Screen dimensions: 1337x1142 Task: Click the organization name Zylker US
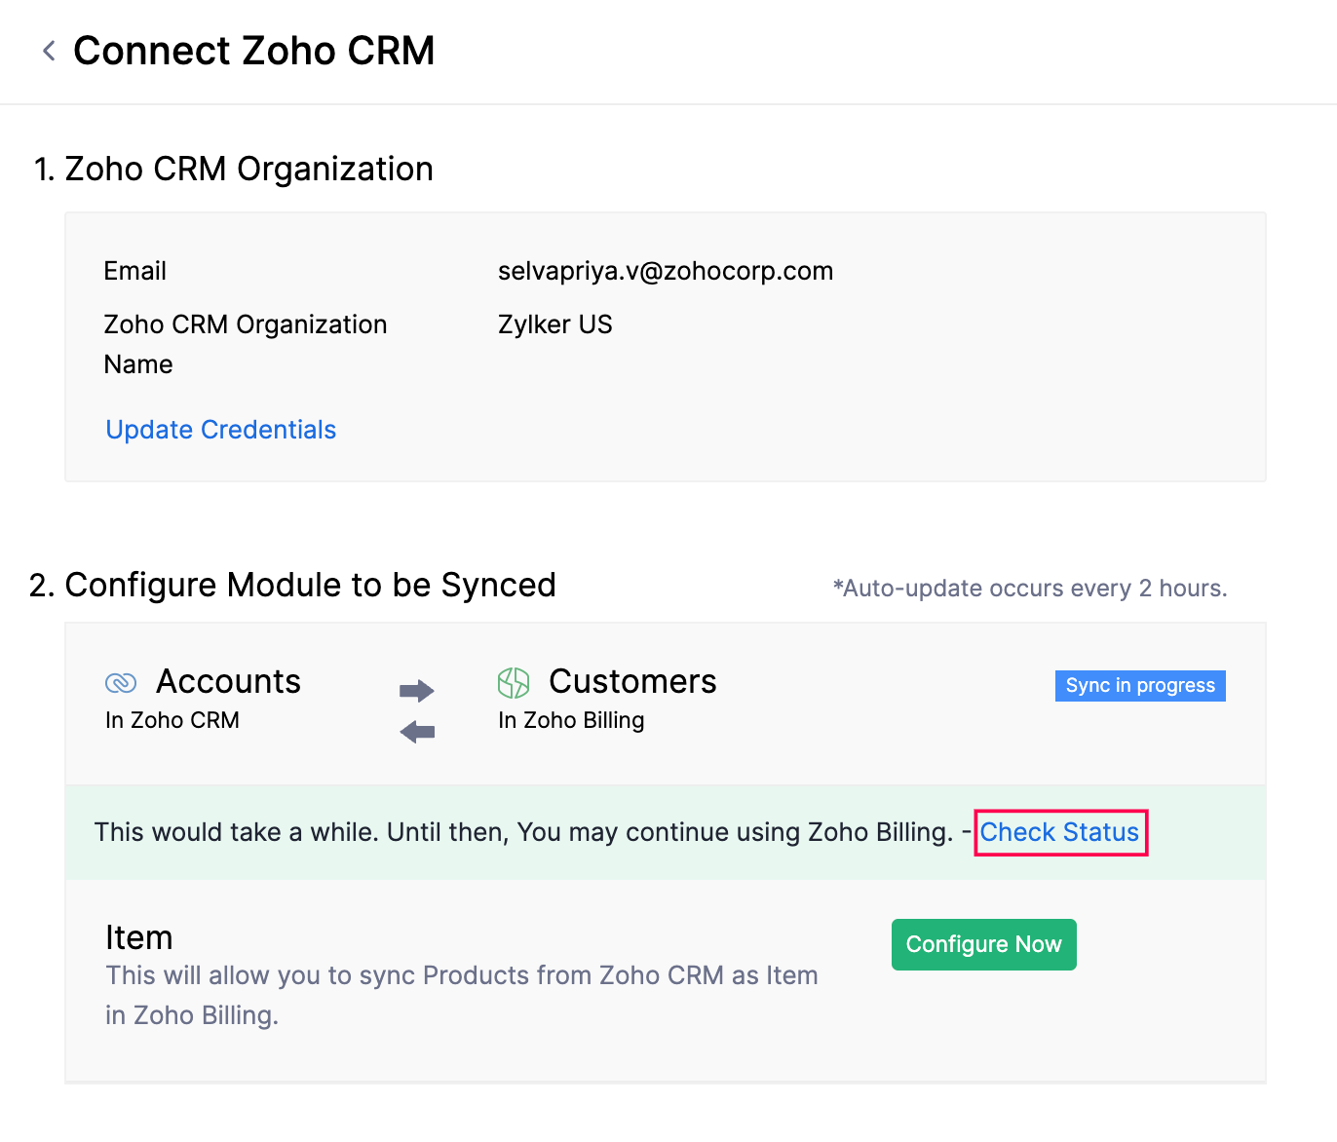[x=554, y=324]
